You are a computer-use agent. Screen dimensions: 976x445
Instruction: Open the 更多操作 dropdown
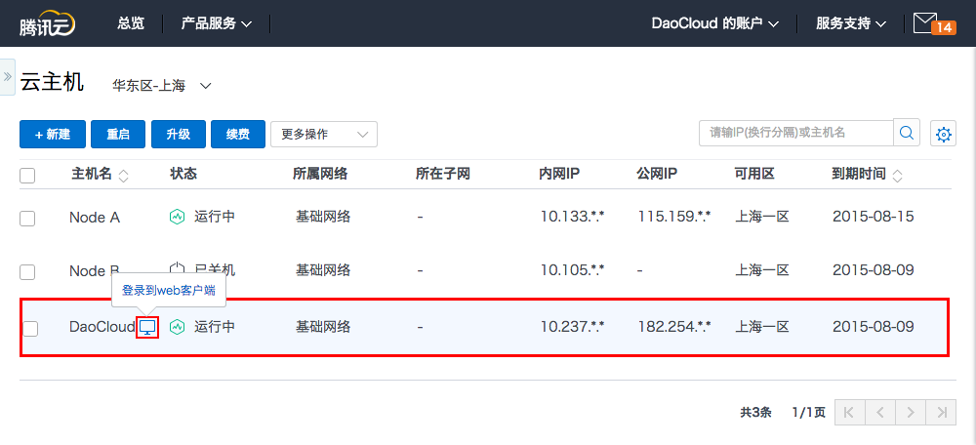324,134
